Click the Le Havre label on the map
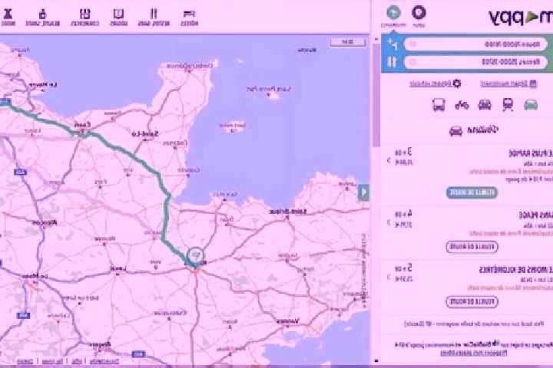This screenshot has width=553, height=368. (43, 84)
